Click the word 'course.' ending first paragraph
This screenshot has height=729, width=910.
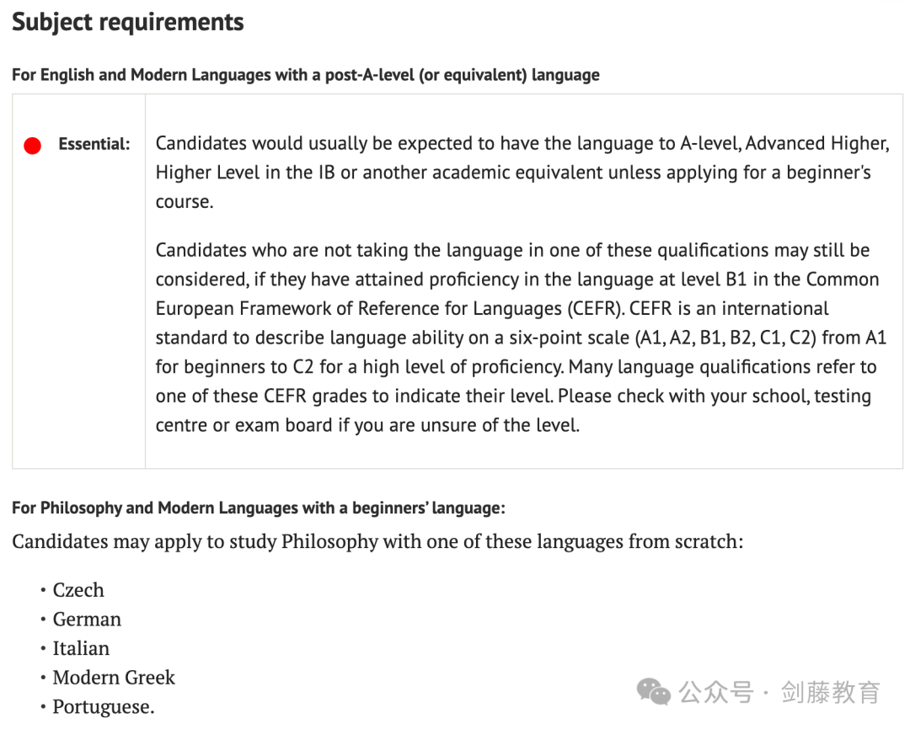tap(185, 202)
